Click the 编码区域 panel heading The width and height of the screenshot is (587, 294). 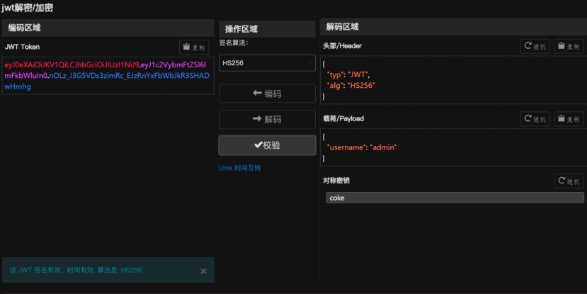pos(24,28)
